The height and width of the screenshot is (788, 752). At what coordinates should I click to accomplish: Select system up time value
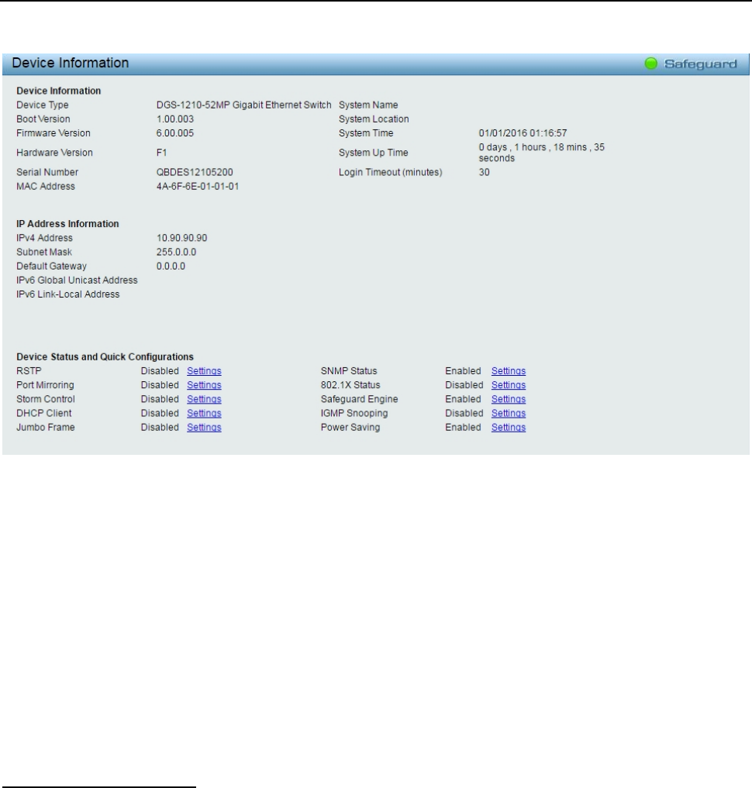[541, 153]
